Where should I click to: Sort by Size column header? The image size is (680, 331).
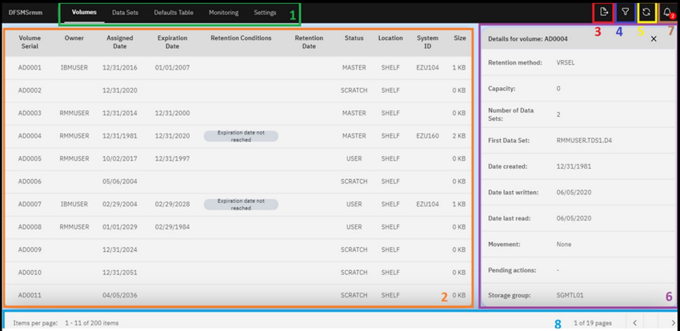460,38
